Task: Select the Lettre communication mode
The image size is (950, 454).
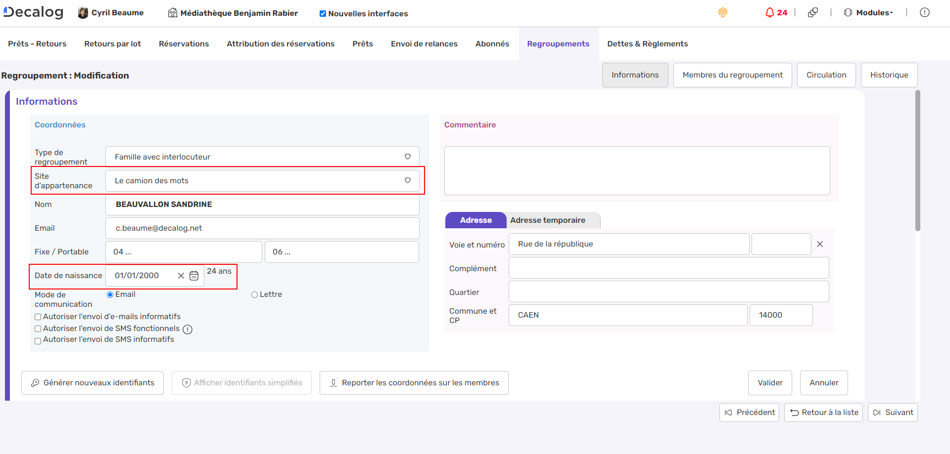Action: pos(254,295)
